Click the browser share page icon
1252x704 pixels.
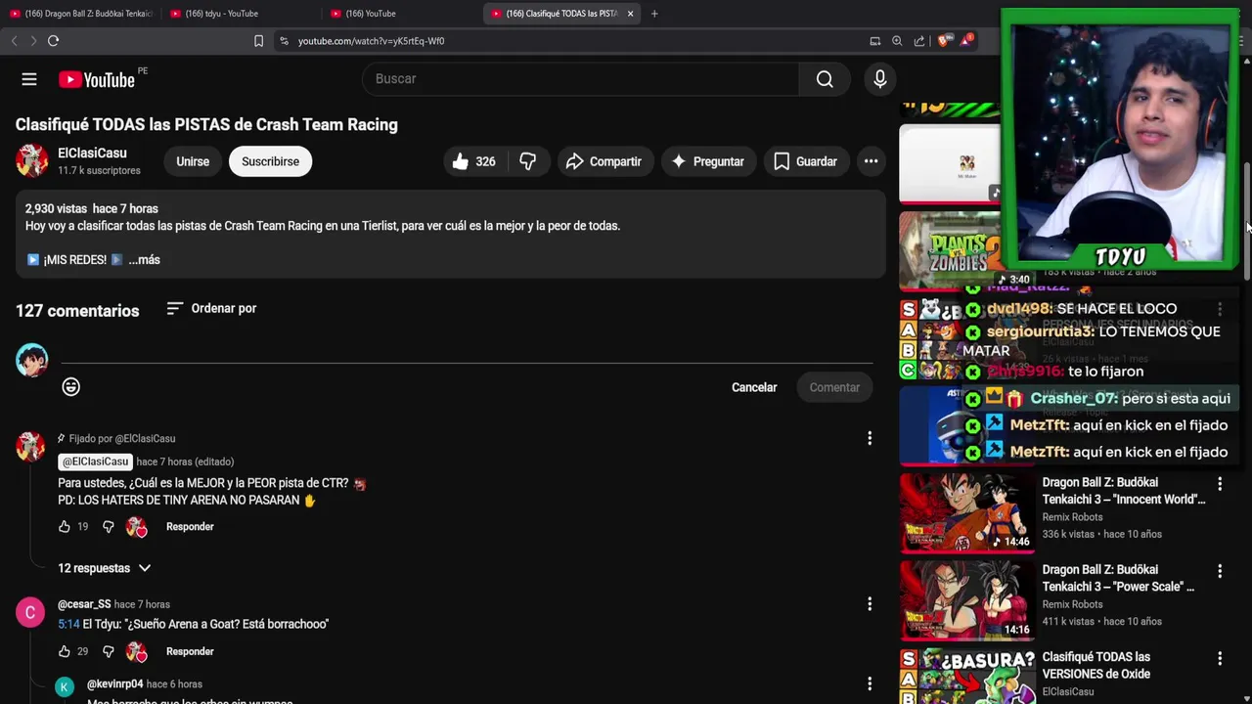(919, 41)
